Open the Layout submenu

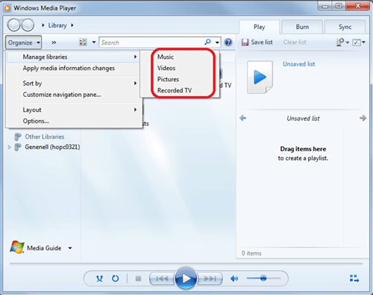click(73, 110)
